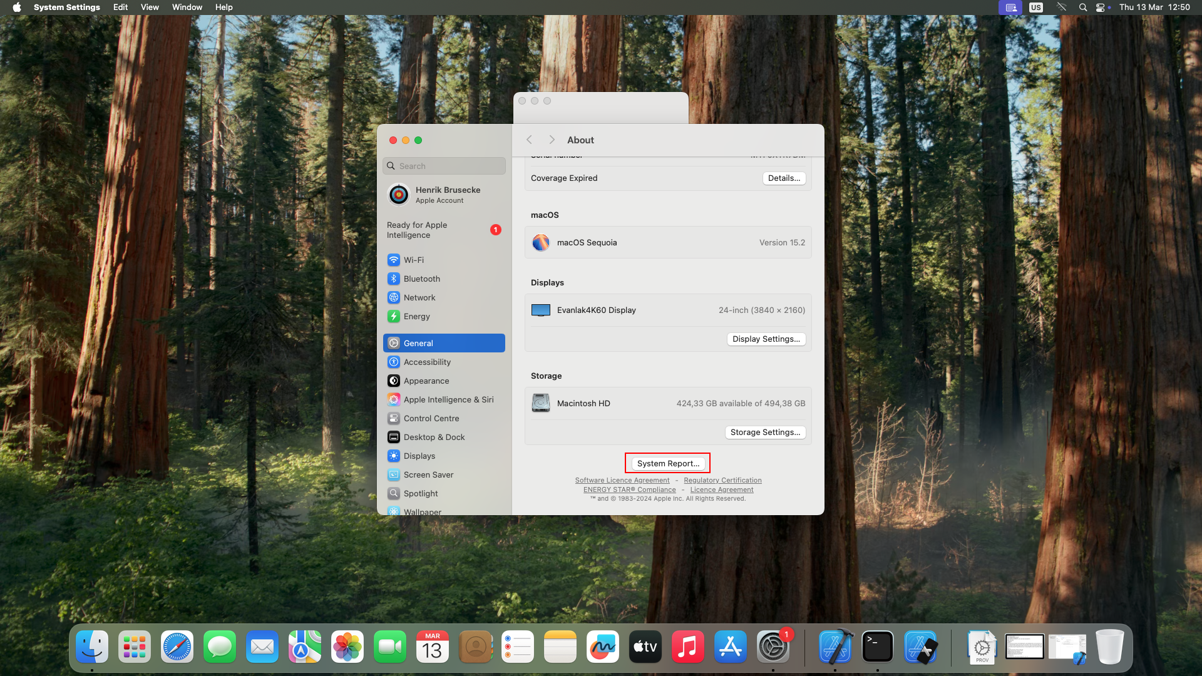Open Reminders from the Dock
The image size is (1202, 676).
pos(518,647)
